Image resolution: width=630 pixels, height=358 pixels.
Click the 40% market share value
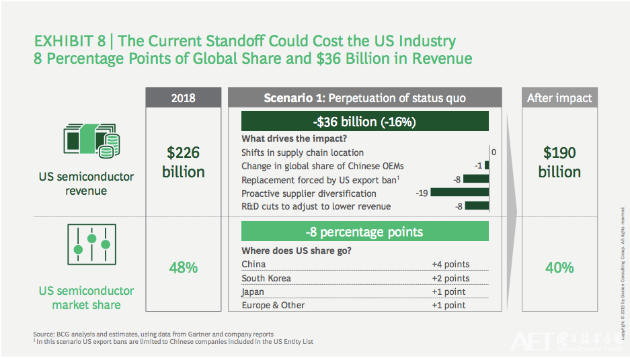(x=559, y=267)
